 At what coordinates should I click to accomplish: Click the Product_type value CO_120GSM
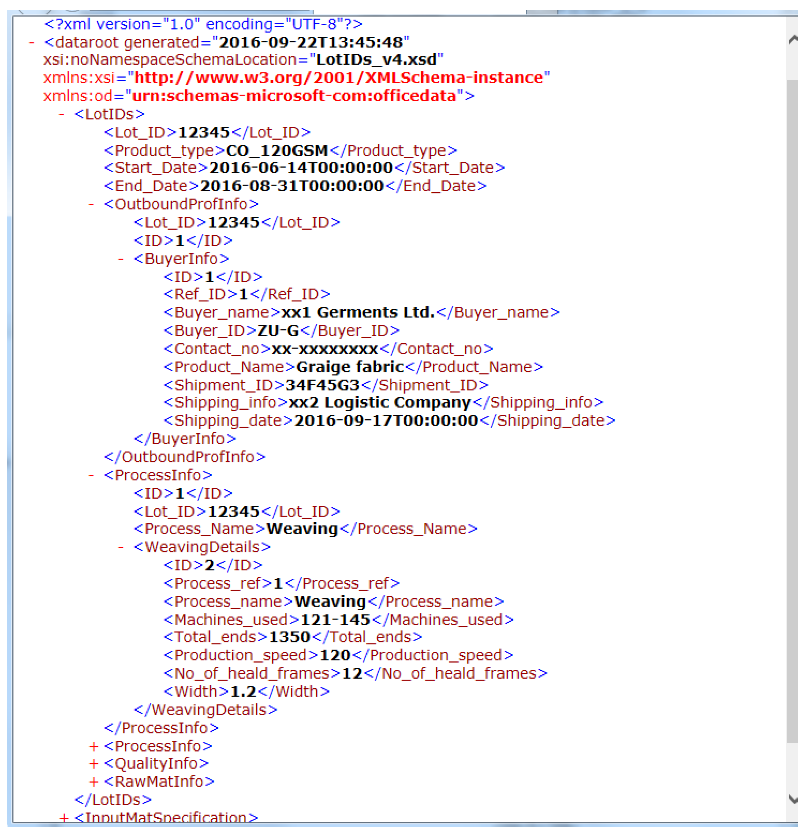tap(276, 150)
